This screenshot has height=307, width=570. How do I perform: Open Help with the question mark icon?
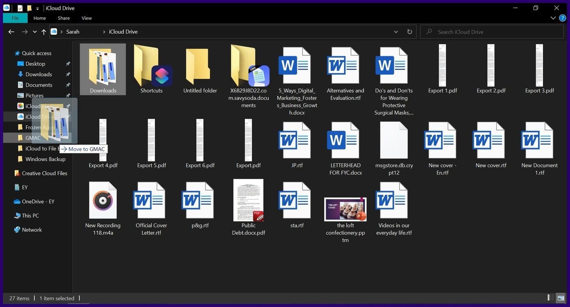563,18
